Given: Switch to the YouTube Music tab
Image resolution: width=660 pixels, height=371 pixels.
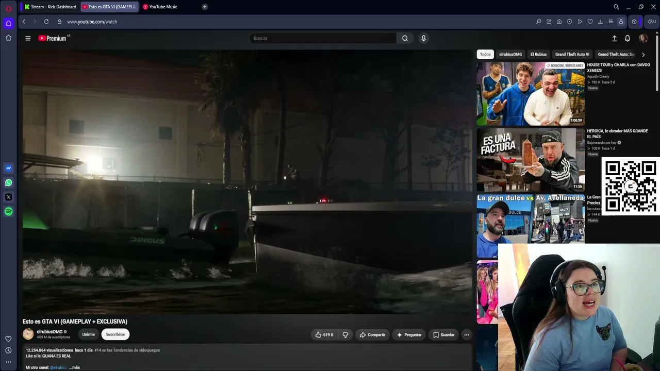Looking at the screenshot, I should (160, 7).
